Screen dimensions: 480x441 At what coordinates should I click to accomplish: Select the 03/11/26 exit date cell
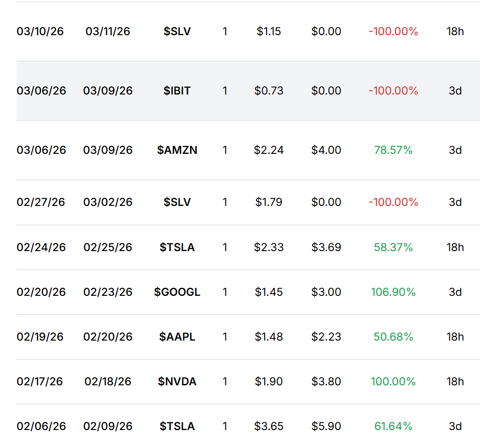(x=108, y=31)
